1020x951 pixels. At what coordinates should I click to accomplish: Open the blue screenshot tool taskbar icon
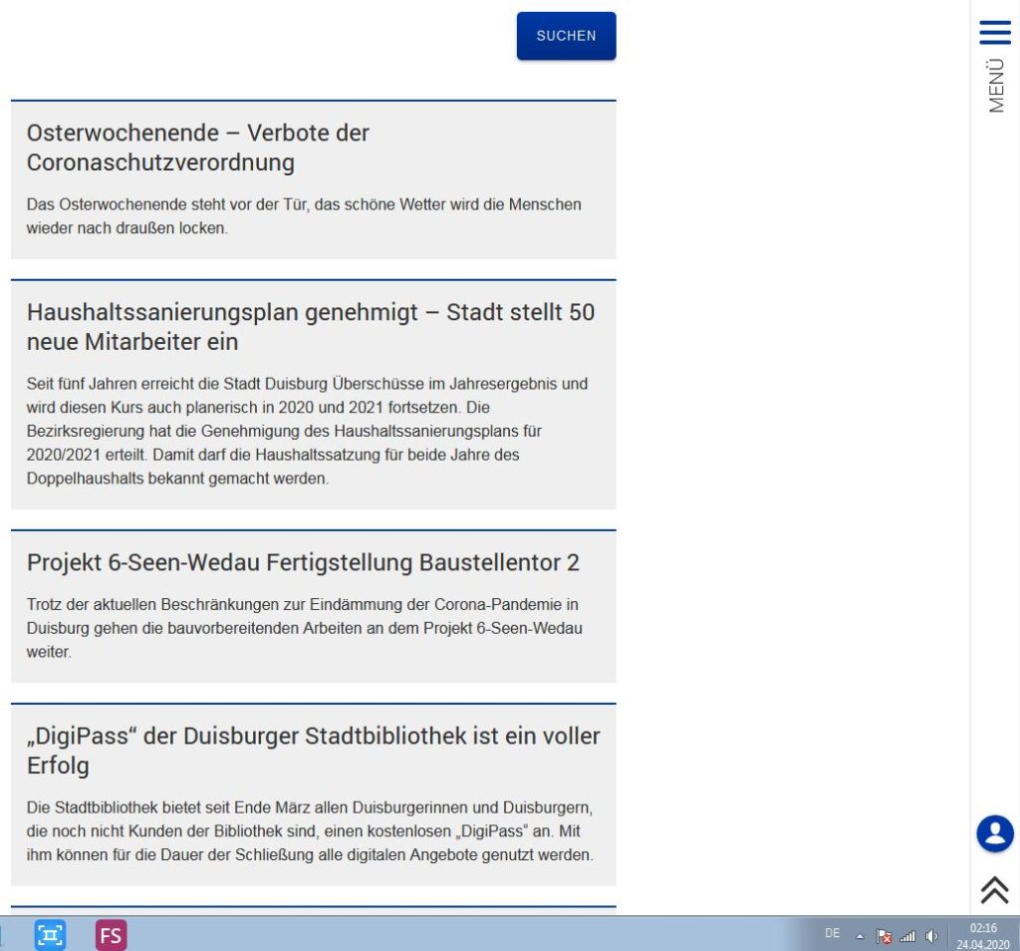50,935
